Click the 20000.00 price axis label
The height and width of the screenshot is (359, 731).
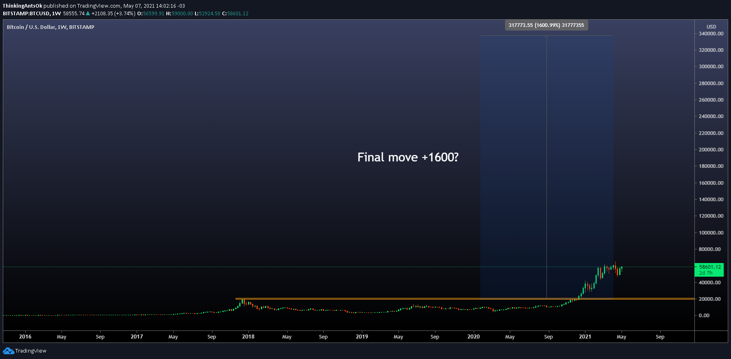pyautogui.click(x=710, y=299)
